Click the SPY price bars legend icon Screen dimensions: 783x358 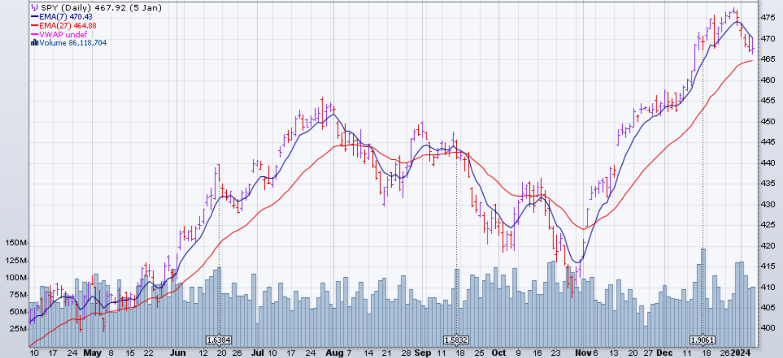[x=34, y=8]
